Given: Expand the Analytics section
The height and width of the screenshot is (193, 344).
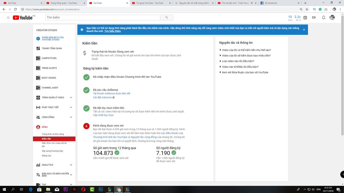Looking at the screenshot, I should point(71,165).
